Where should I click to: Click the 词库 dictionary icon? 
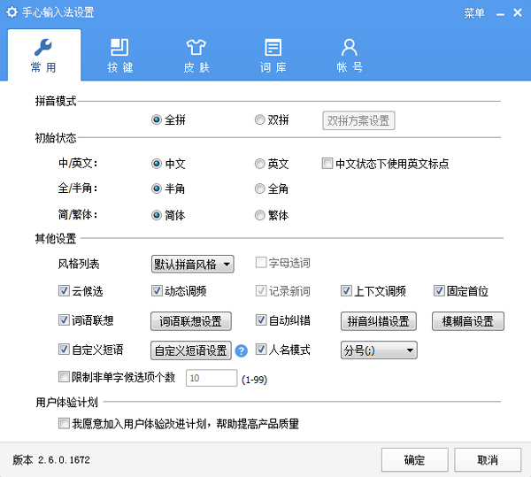point(273,47)
